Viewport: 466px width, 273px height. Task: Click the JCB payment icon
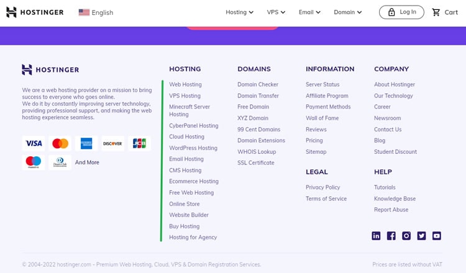pos(139,143)
